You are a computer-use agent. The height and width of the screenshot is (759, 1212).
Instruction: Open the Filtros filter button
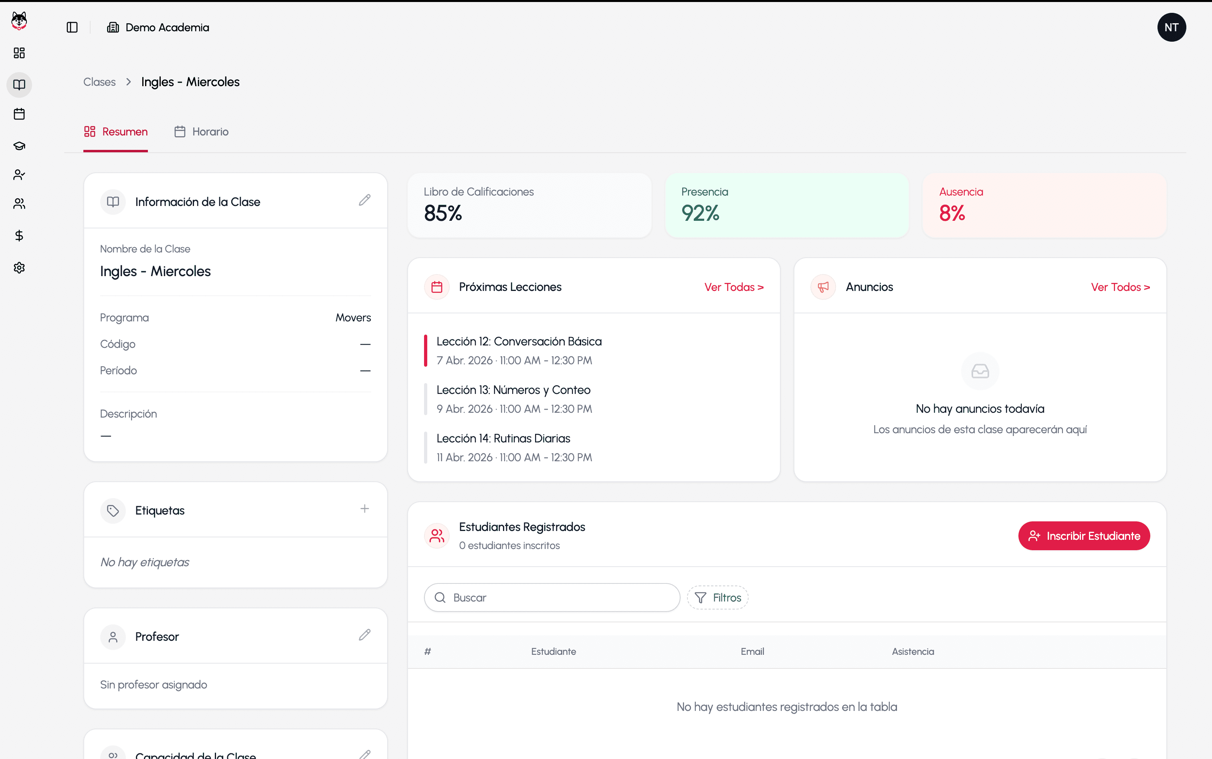coord(717,598)
